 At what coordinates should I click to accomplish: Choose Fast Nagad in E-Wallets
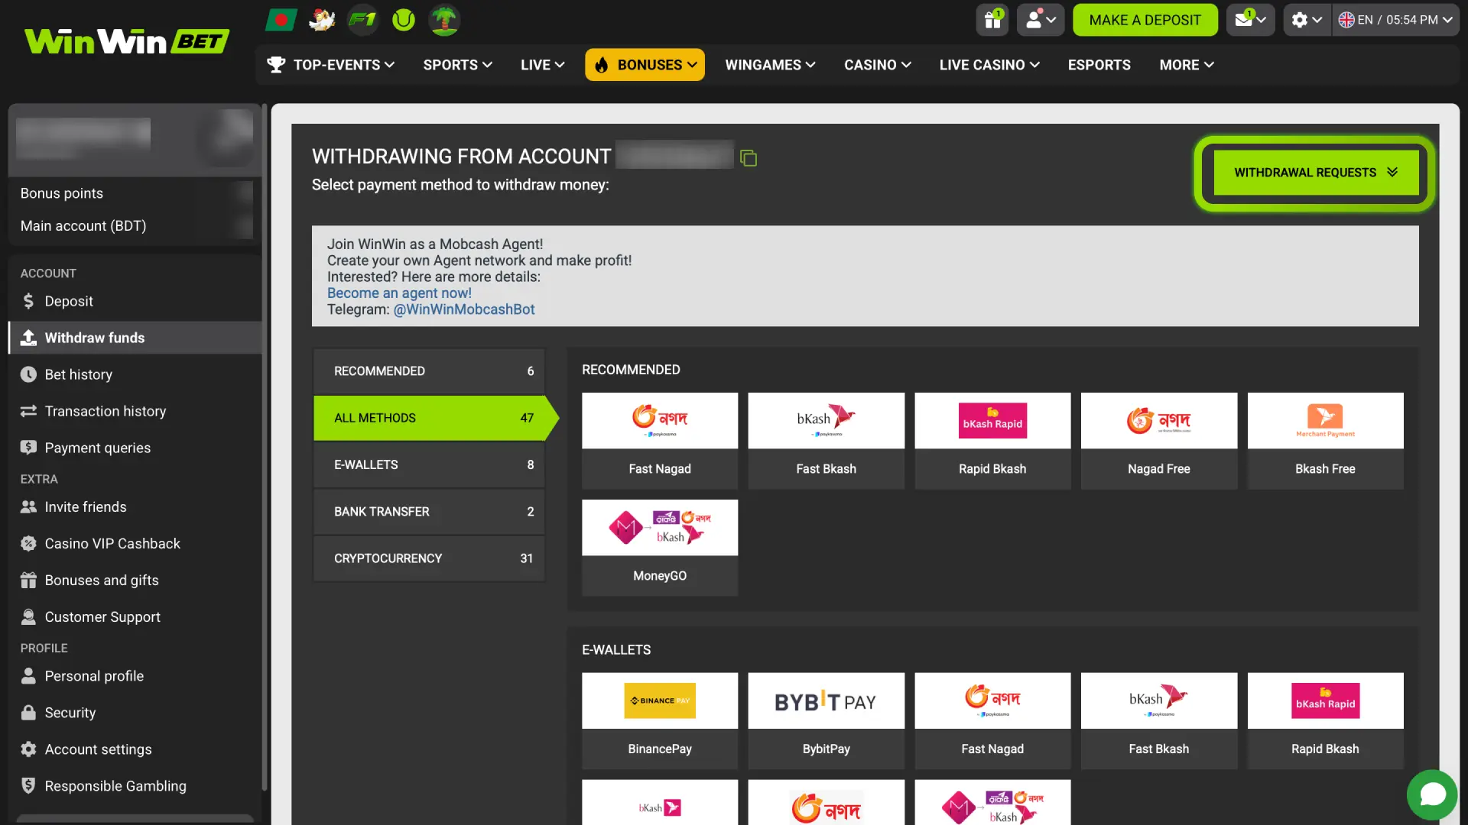(992, 721)
